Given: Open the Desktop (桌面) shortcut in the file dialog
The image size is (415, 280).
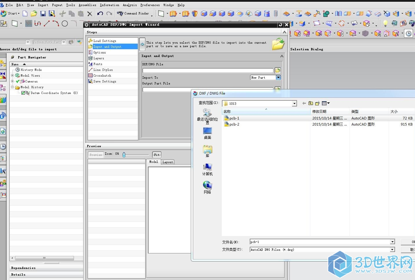Looking at the screenshot, I should (x=207, y=133).
